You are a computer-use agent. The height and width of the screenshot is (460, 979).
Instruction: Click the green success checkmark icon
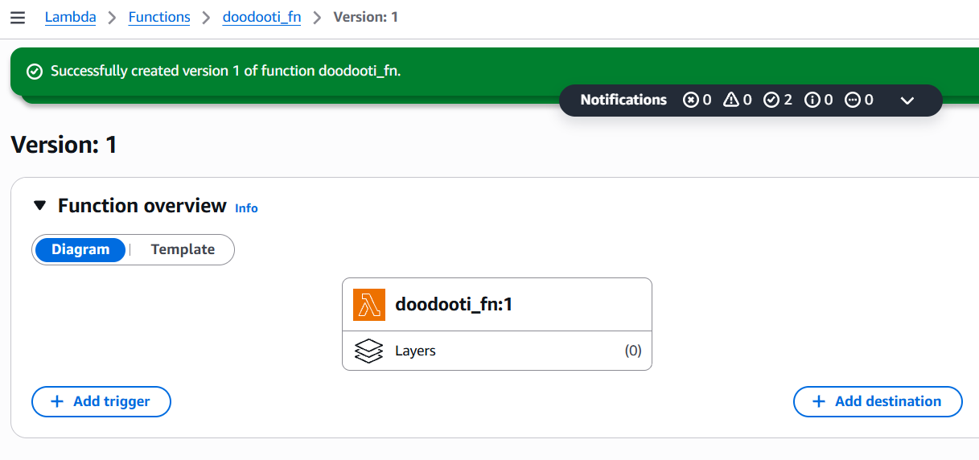[x=34, y=72]
